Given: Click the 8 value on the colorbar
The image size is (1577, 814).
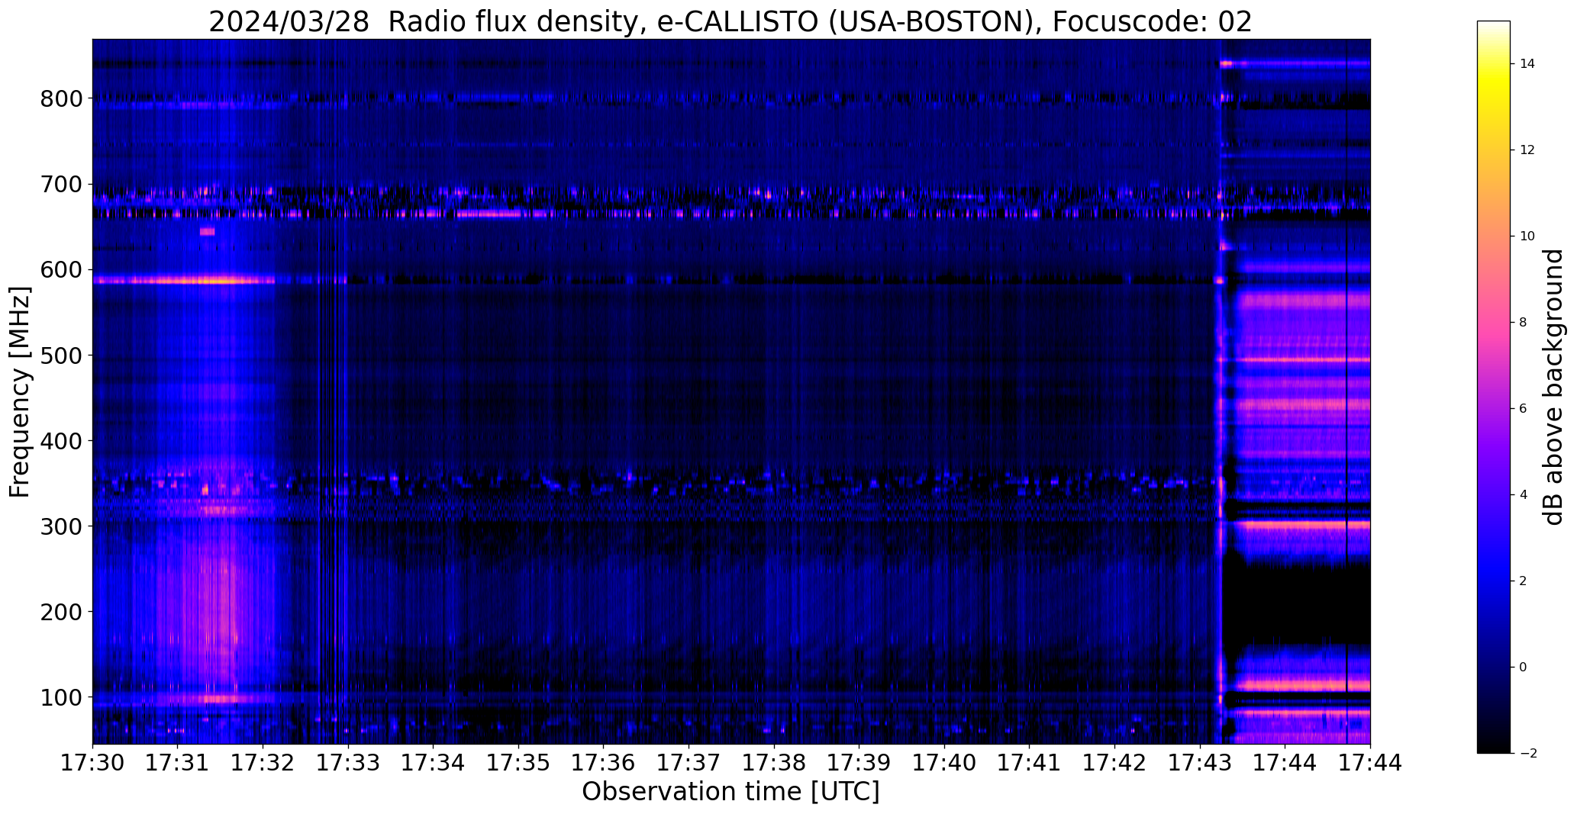Looking at the screenshot, I should pos(1524,323).
